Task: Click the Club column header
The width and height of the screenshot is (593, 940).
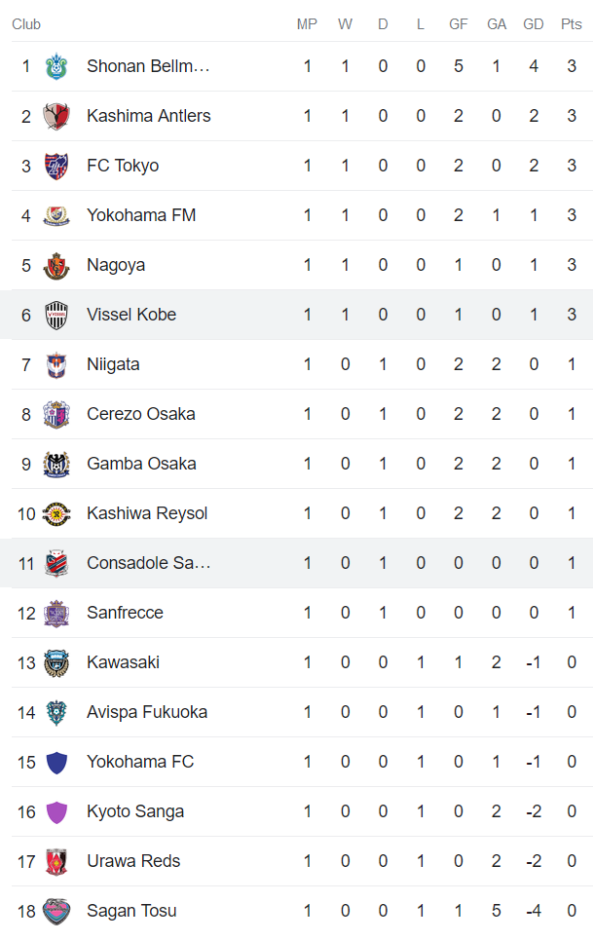Action: pos(26,24)
